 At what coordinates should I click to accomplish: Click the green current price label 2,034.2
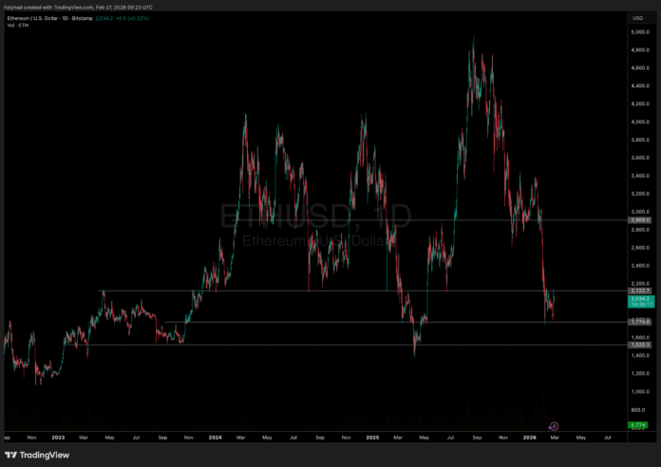coord(638,298)
